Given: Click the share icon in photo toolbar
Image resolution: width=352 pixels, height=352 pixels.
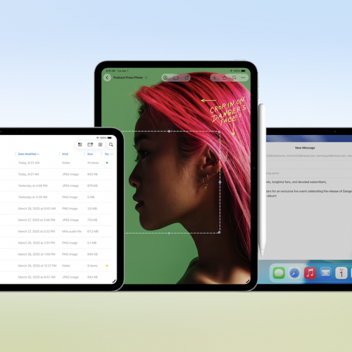Looking at the screenshot, I should pos(224,78).
